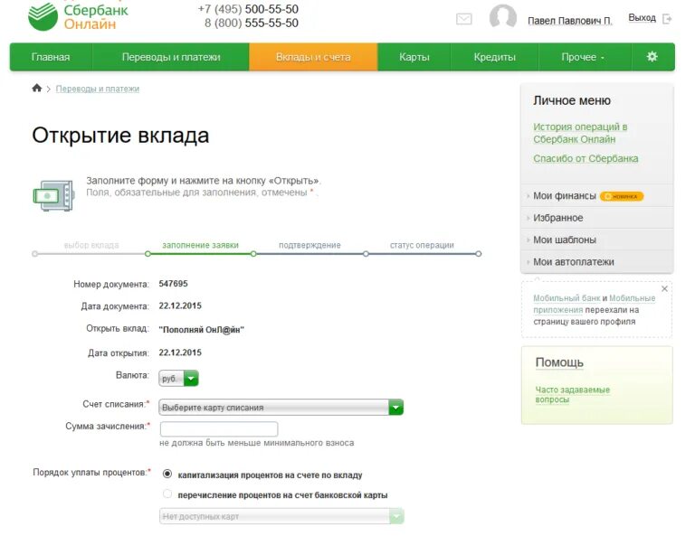Expand Мои финансы section
695x536 pixels.
point(565,196)
